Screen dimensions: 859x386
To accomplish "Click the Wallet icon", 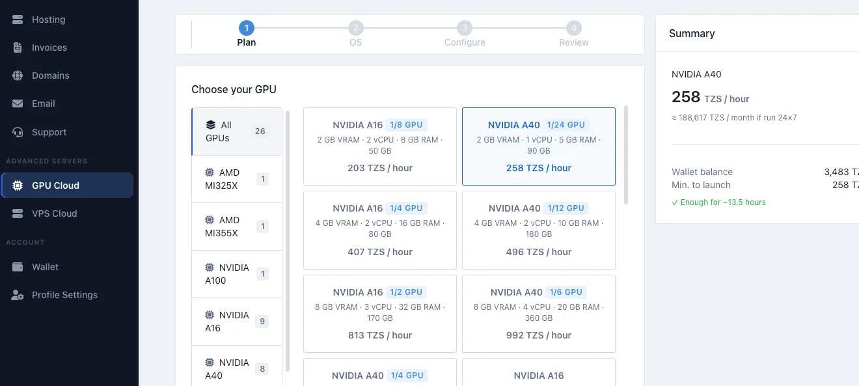I will point(18,267).
